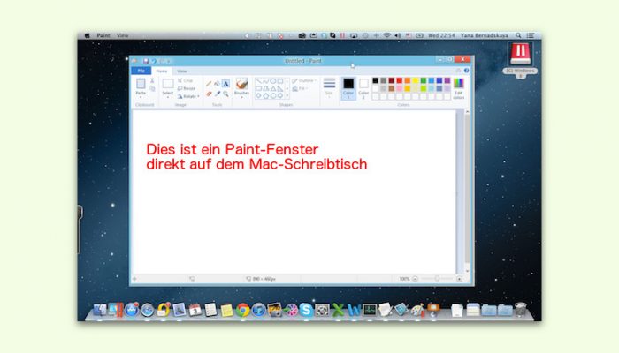The image size is (619, 353).
Task: Click the Crop button
Action: (x=185, y=80)
